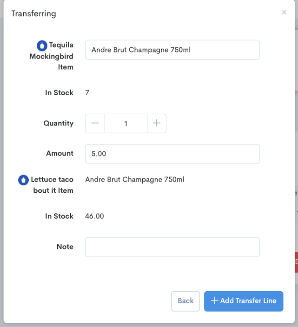Screen dimensions: 298x327
Task: Click into the Amount field showing 5.00
Action: 172,154
